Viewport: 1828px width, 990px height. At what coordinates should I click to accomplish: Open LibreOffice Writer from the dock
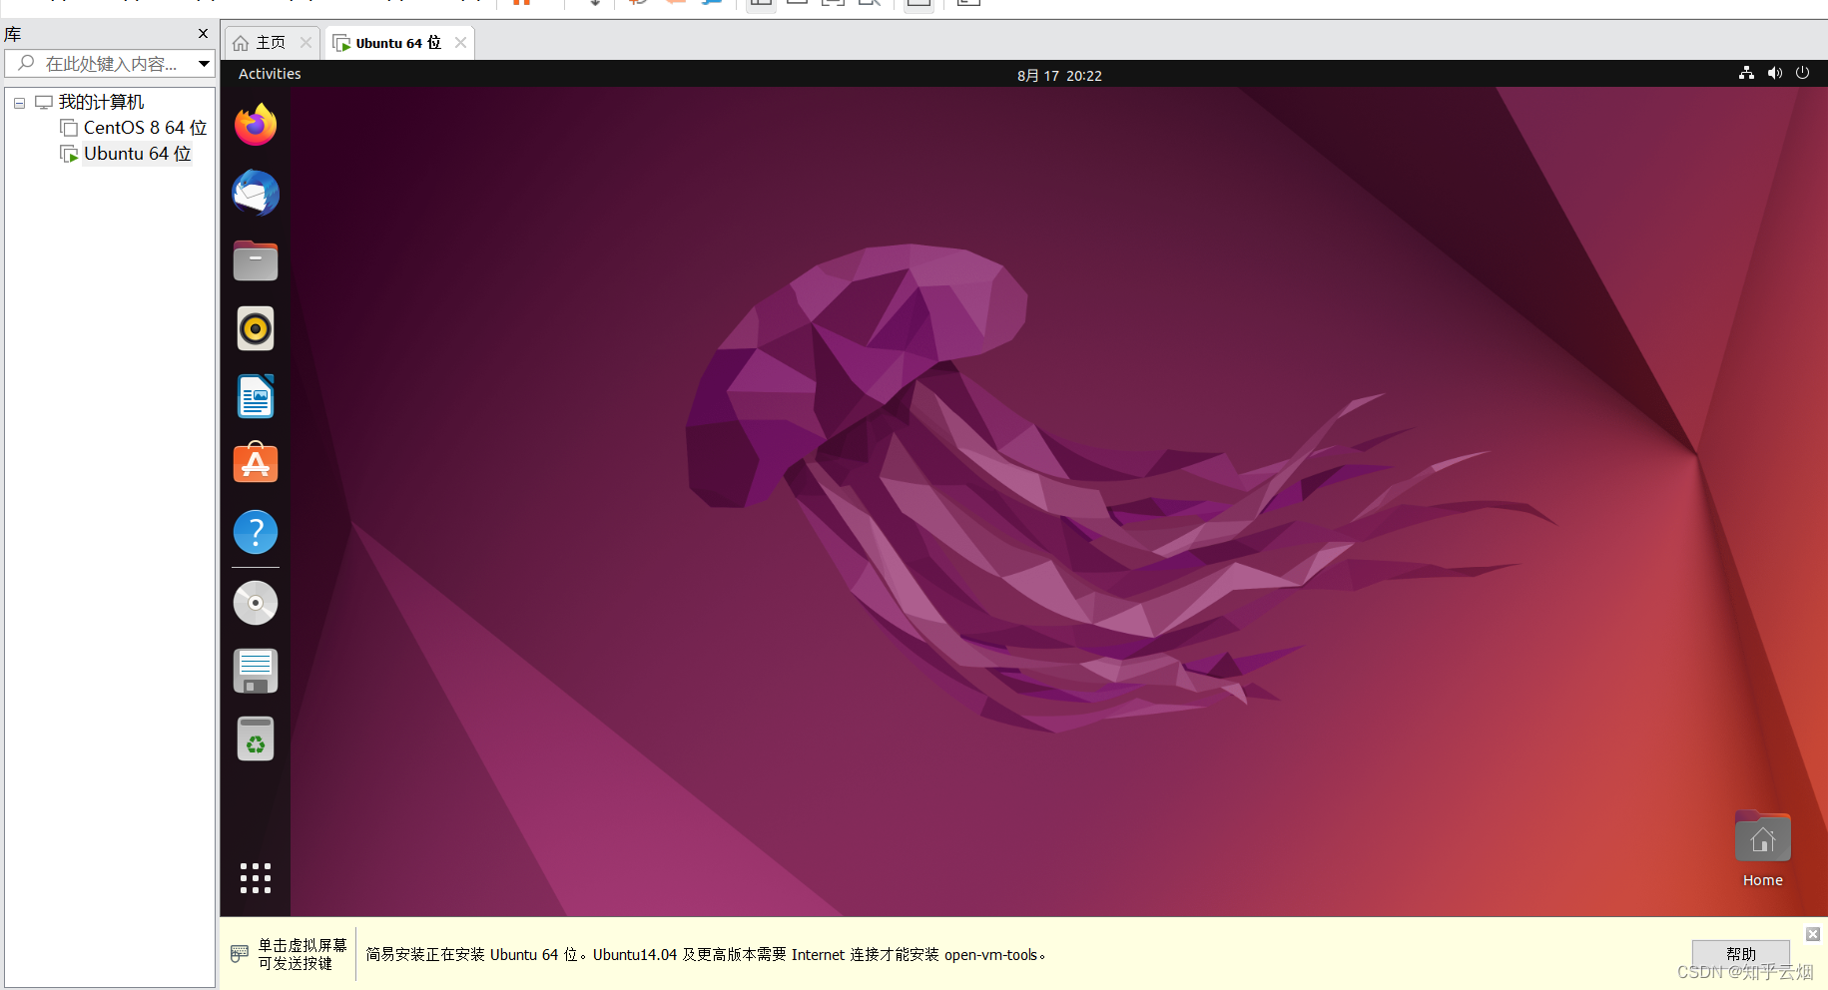256,396
